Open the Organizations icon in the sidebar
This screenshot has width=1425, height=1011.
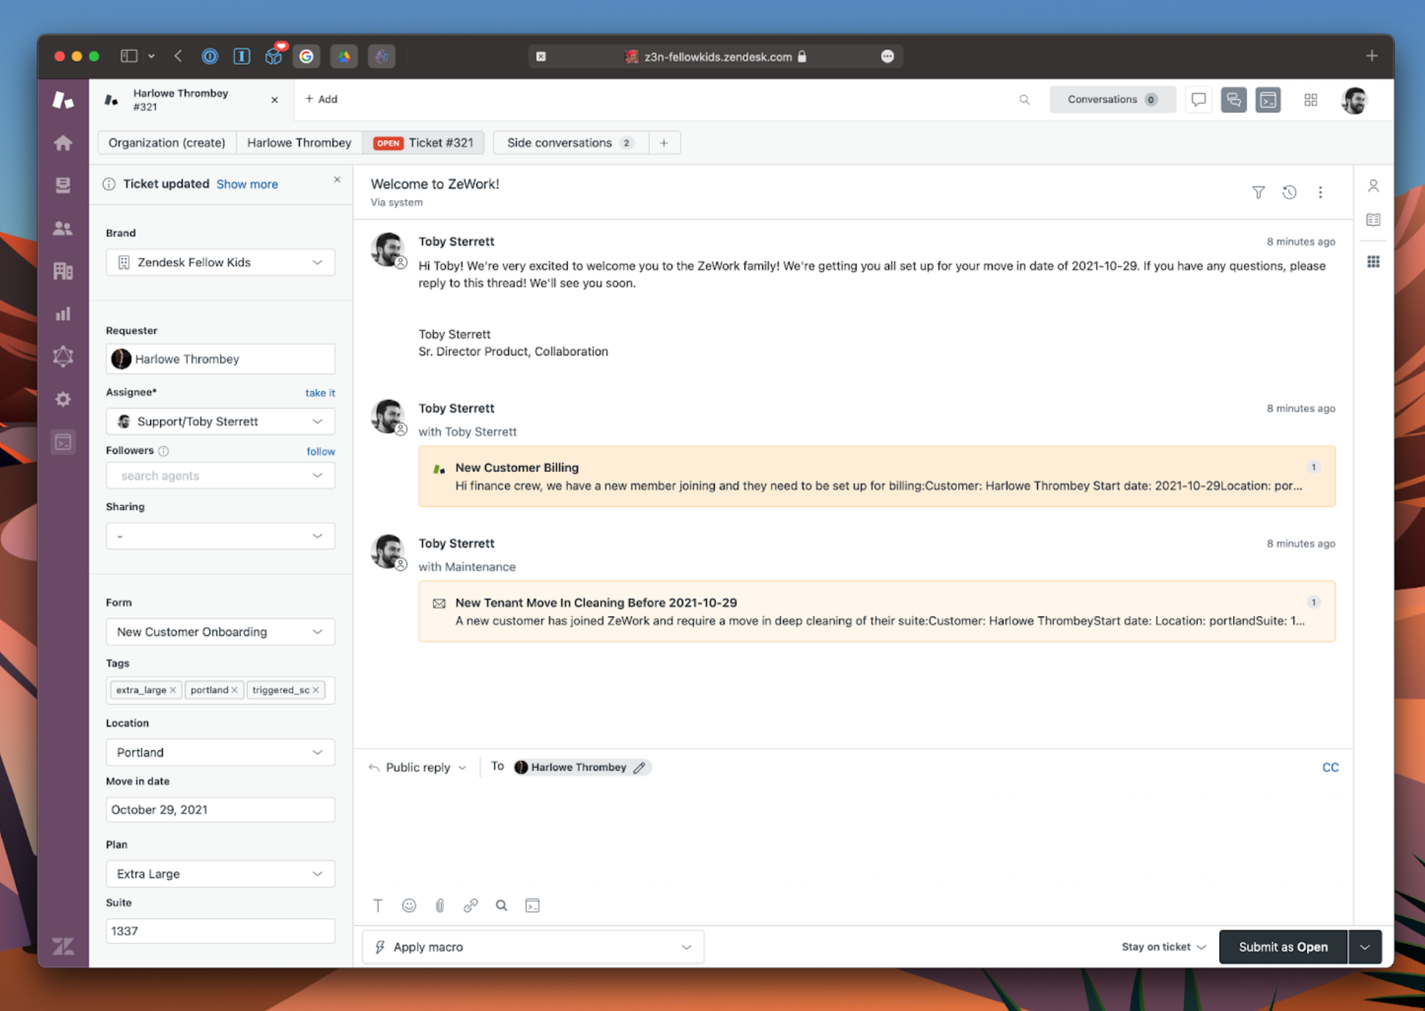[x=64, y=270]
